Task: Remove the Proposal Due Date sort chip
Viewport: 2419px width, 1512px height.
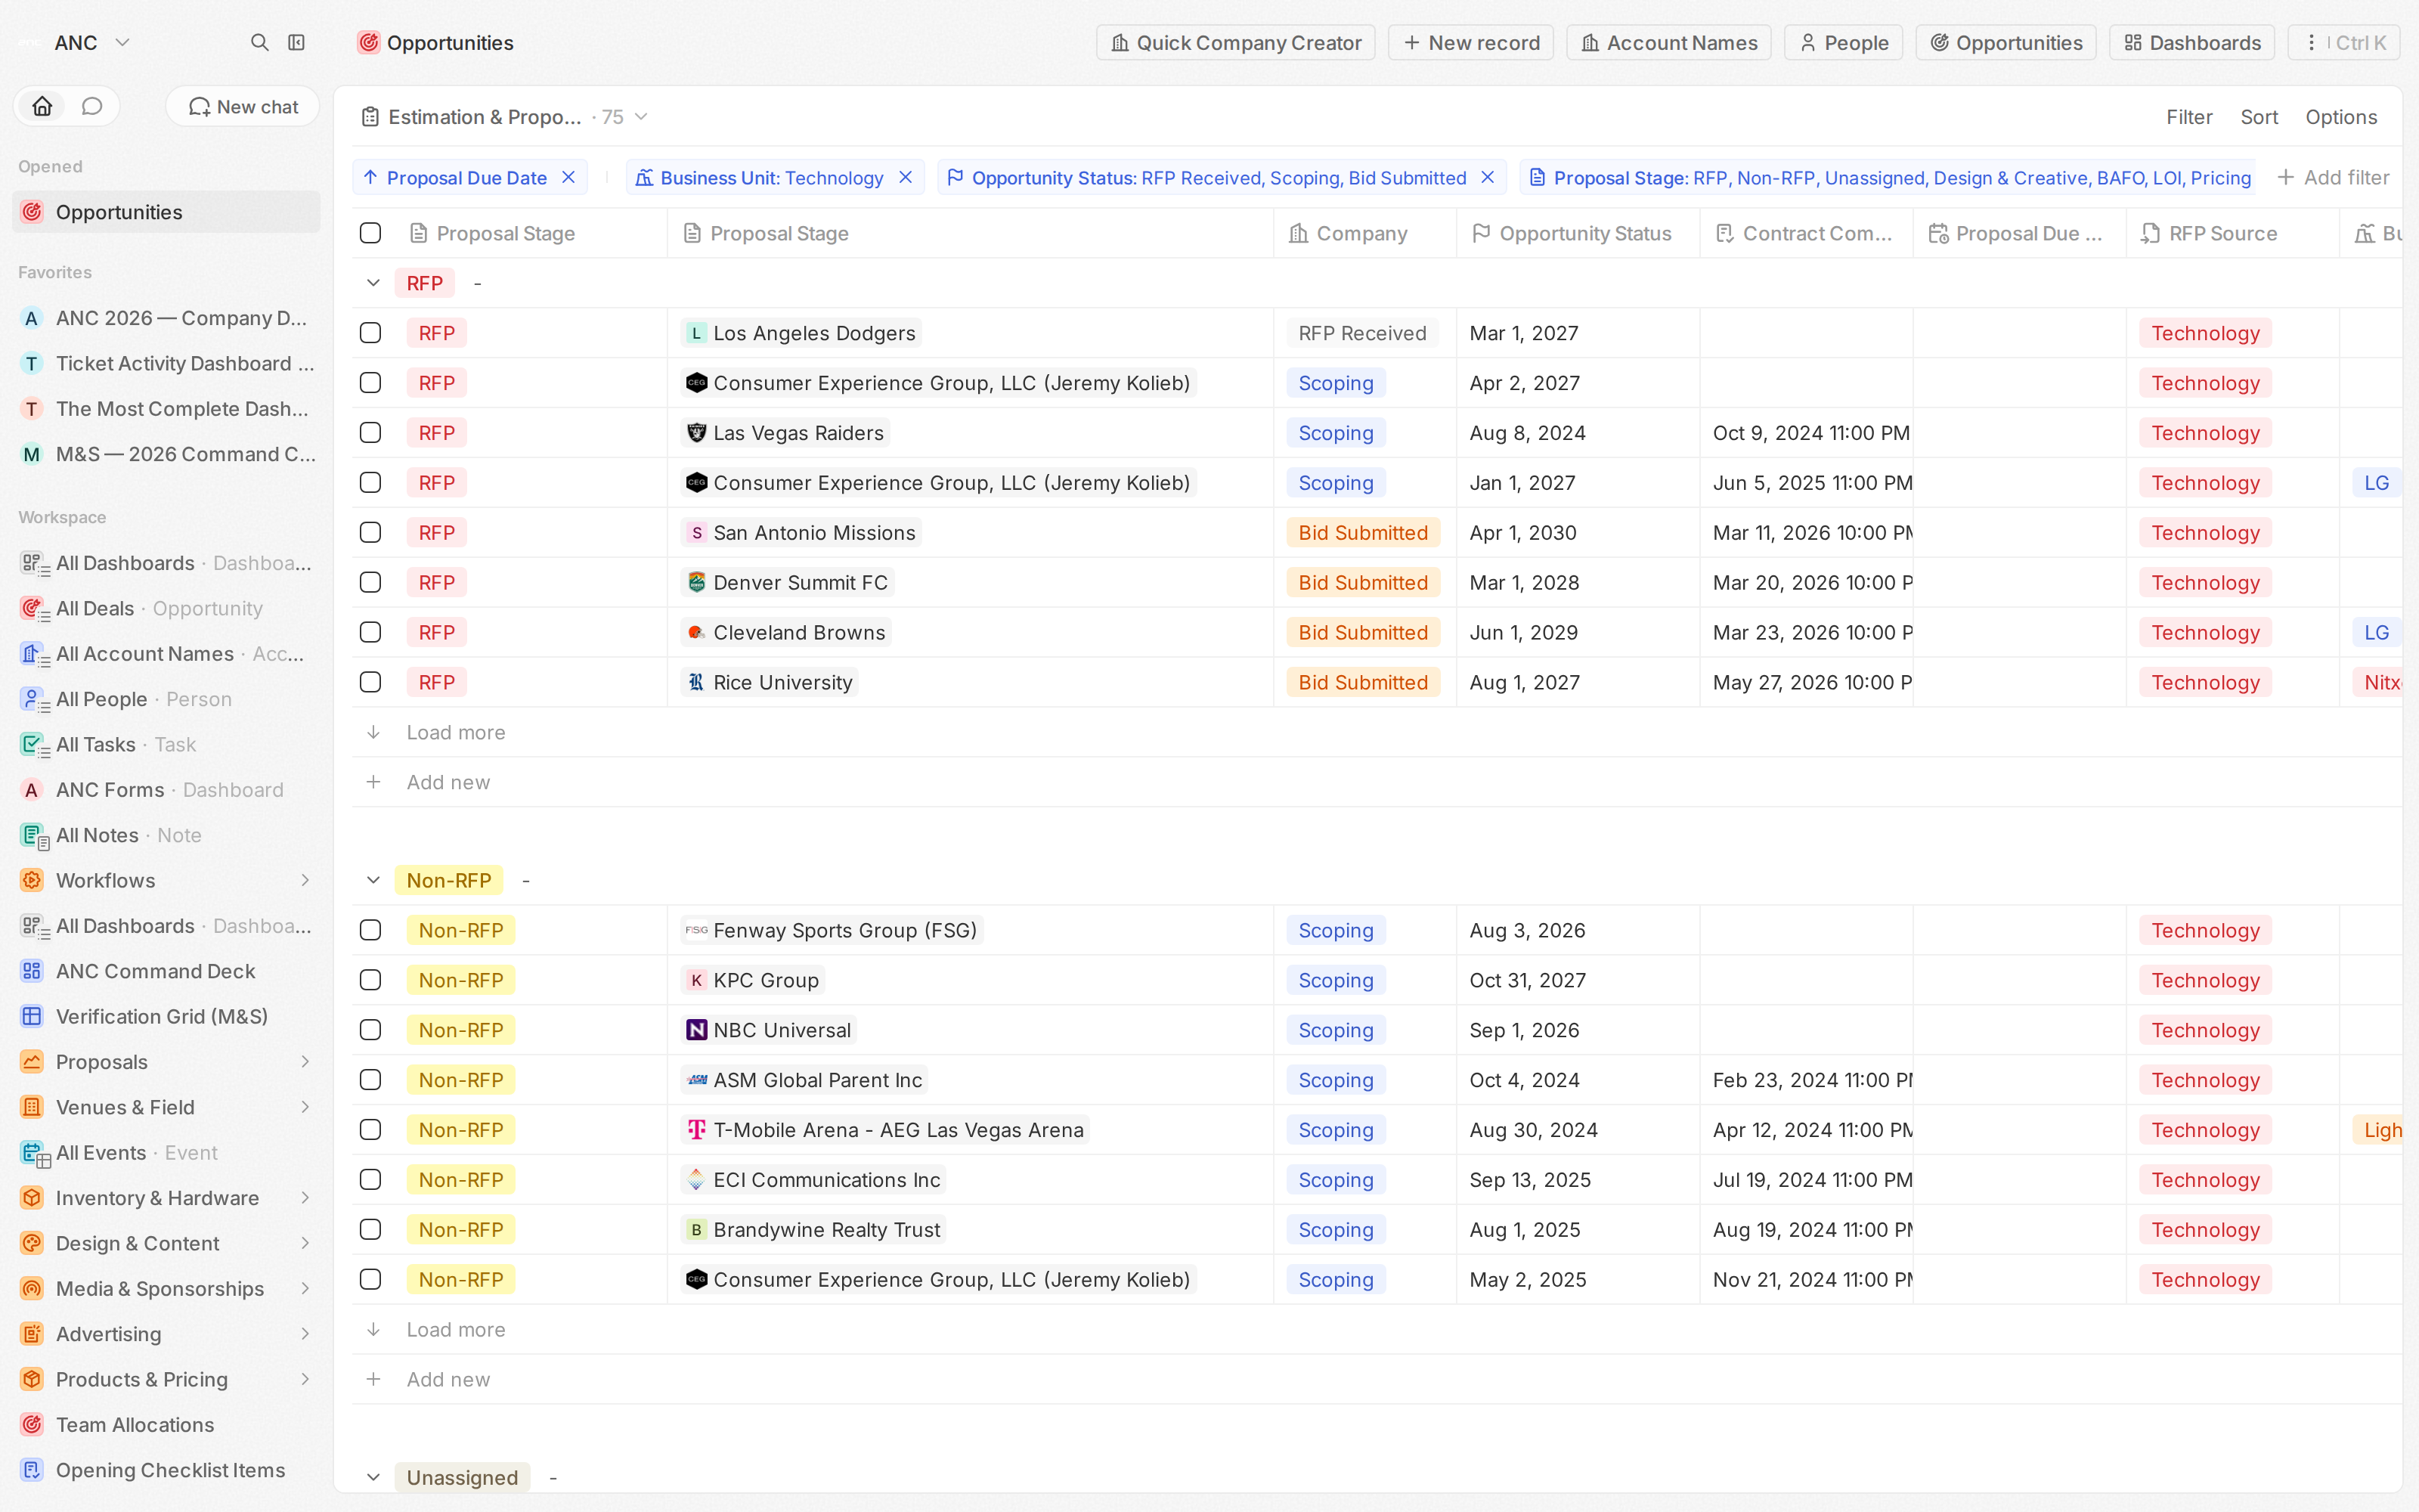Action: (568, 177)
